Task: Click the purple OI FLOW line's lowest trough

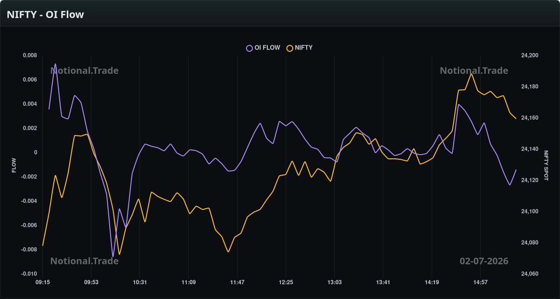Action: click(x=113, y=256)
